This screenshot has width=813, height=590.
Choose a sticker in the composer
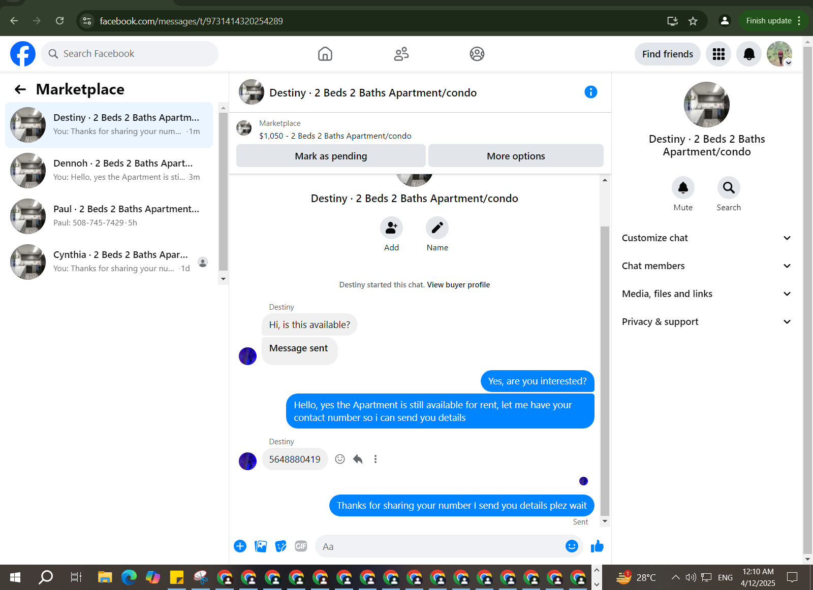(x=280, y=546)
